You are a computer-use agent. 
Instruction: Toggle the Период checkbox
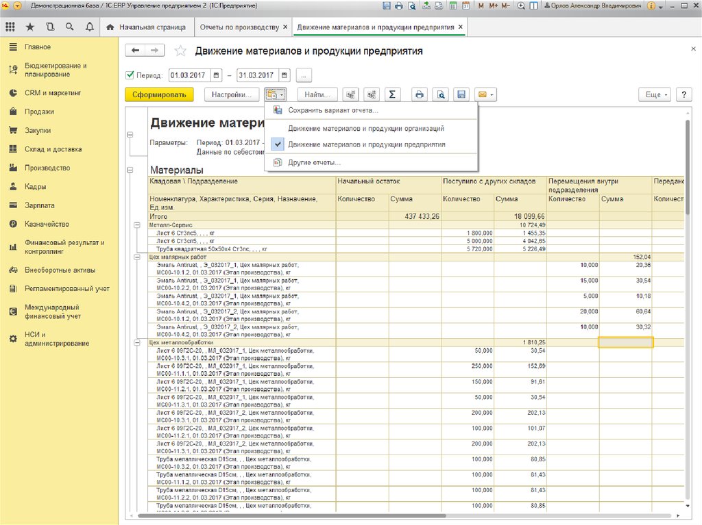[x=131, y=75]
